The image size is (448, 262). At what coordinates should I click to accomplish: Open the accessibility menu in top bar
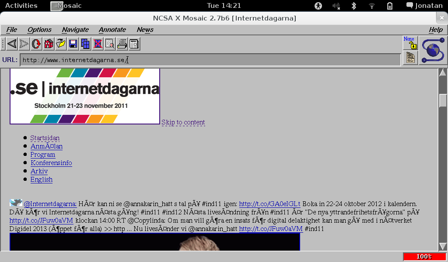click(318, 6)
